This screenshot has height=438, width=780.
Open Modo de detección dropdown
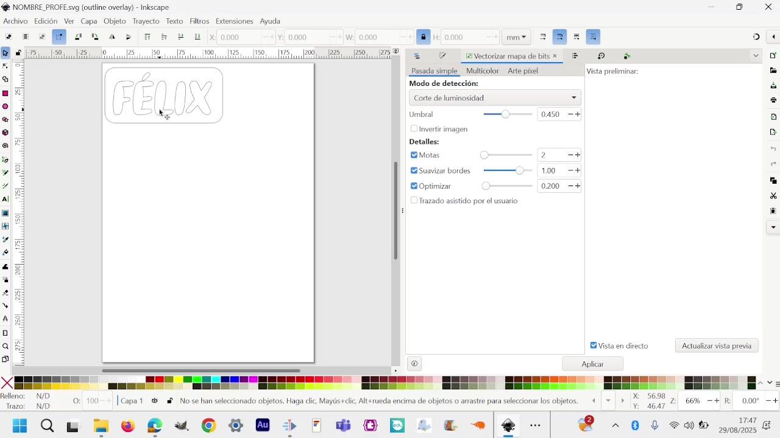[x=495, y=98]
